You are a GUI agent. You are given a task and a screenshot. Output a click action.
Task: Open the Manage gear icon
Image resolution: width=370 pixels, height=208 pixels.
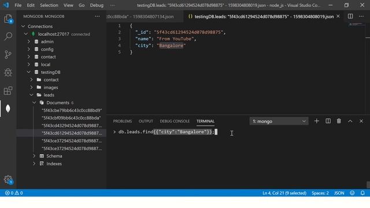click(x=8, y=180)
